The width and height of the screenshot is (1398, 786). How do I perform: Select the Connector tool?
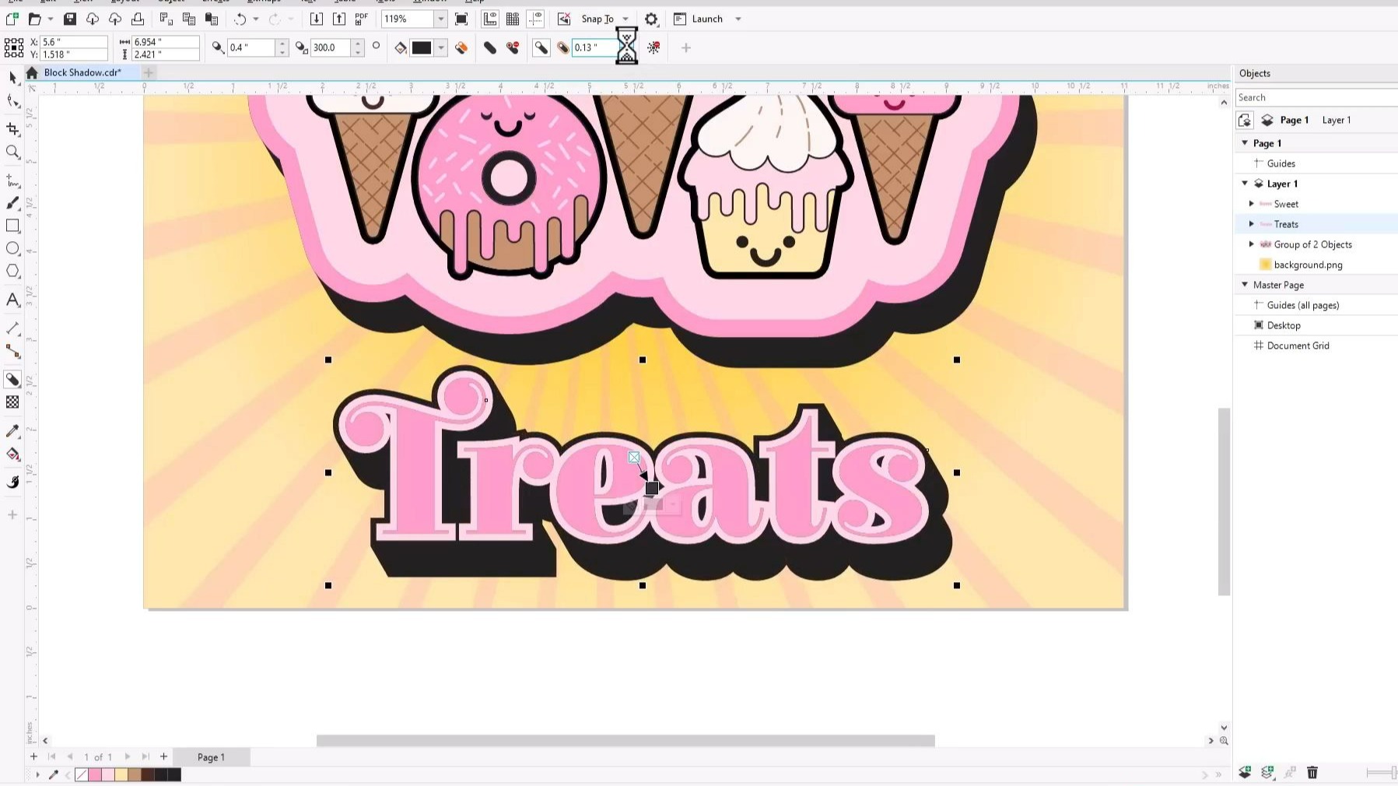pos(12,352)
